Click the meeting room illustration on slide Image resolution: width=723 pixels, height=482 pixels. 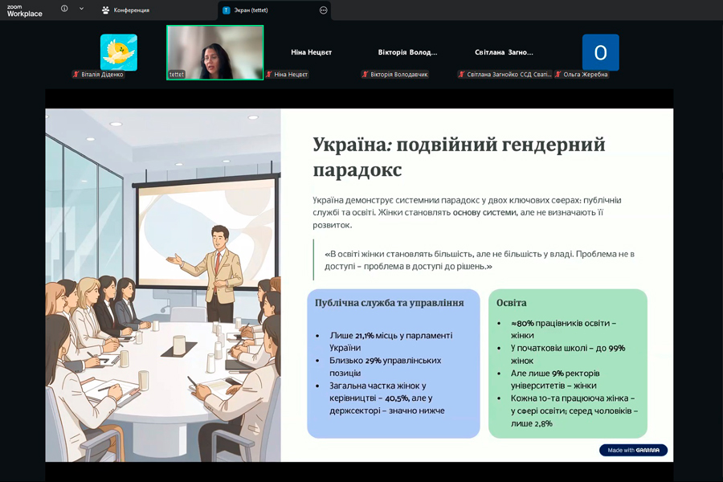[163, 285]
